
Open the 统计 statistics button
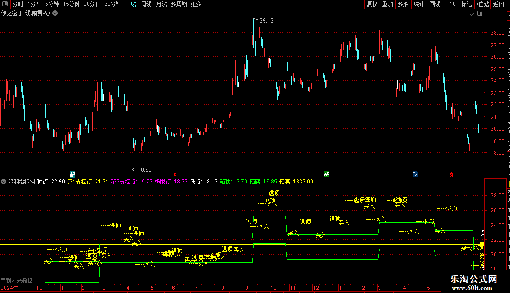pyautogui.click(x=419, y=4)
